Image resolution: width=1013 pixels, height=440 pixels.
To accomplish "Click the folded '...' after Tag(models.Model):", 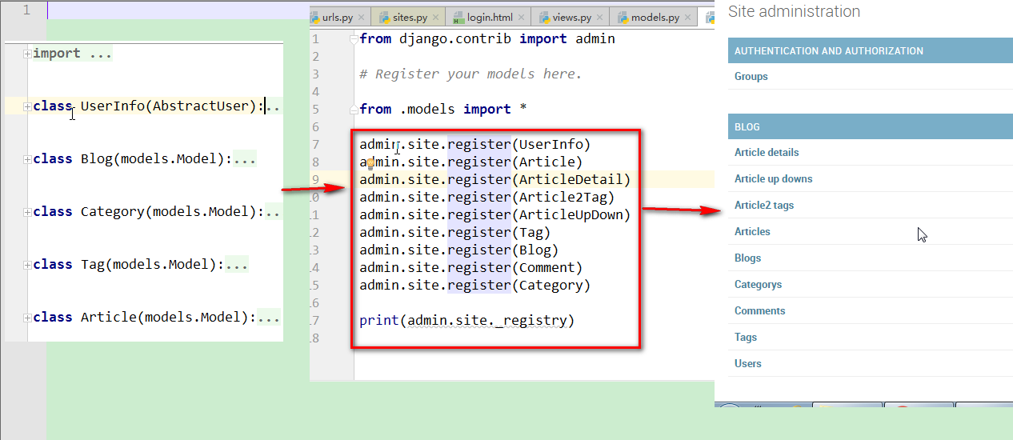I will (x=237, y=265).
